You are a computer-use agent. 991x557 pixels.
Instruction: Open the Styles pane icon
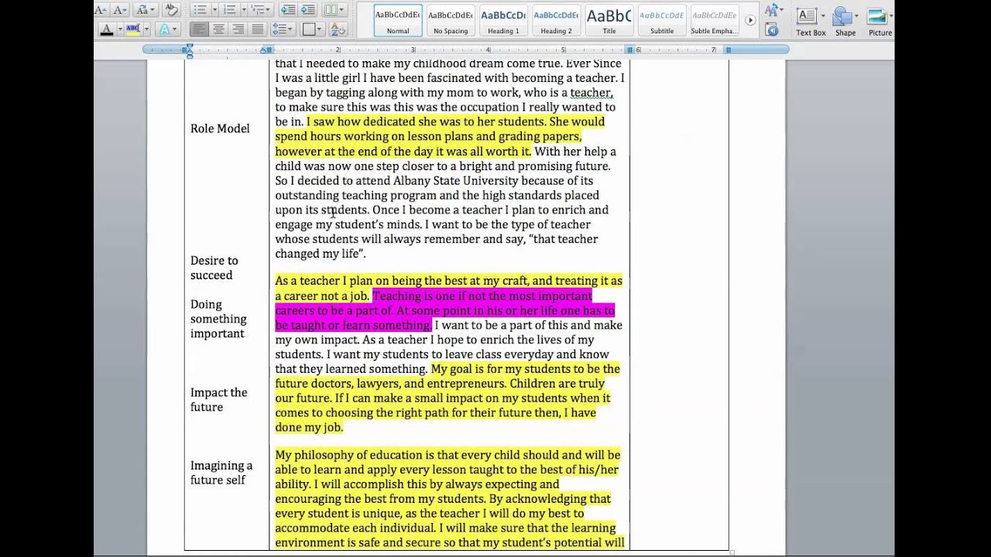point(772,29)
